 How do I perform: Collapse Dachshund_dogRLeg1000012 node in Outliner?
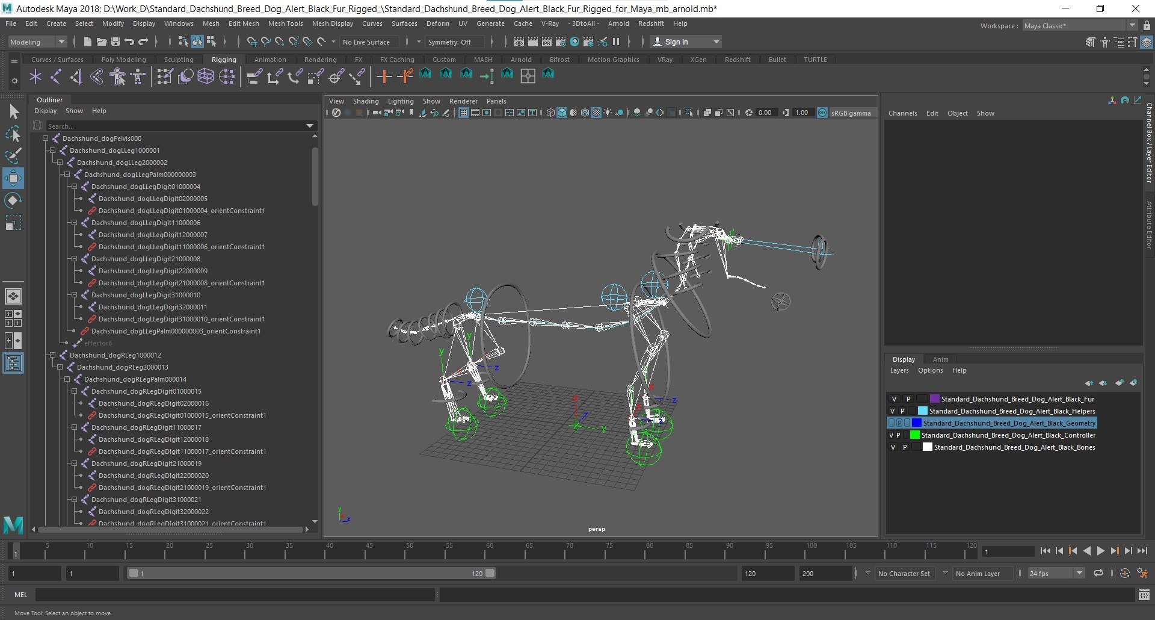coord(52,355)
